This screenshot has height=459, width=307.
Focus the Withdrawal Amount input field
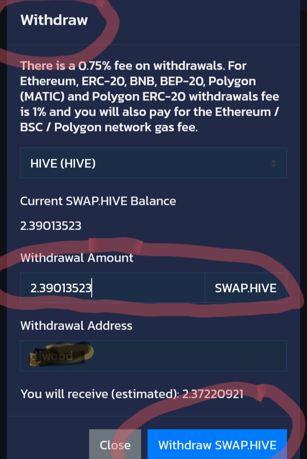(x=112, y=288)
